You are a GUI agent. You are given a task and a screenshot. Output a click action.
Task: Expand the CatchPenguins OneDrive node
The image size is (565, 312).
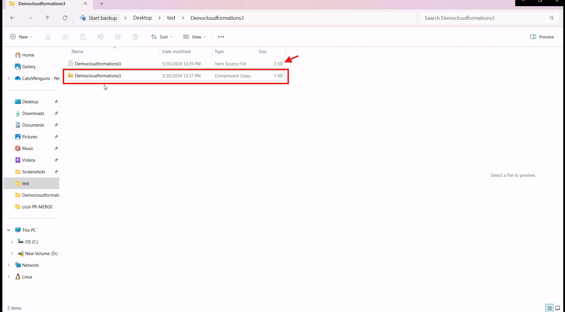[9, 78]
